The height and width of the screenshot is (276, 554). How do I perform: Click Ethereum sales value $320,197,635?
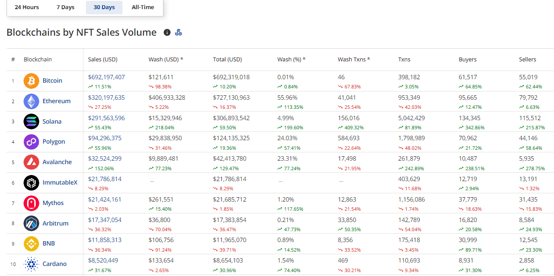tap(106, 98)
